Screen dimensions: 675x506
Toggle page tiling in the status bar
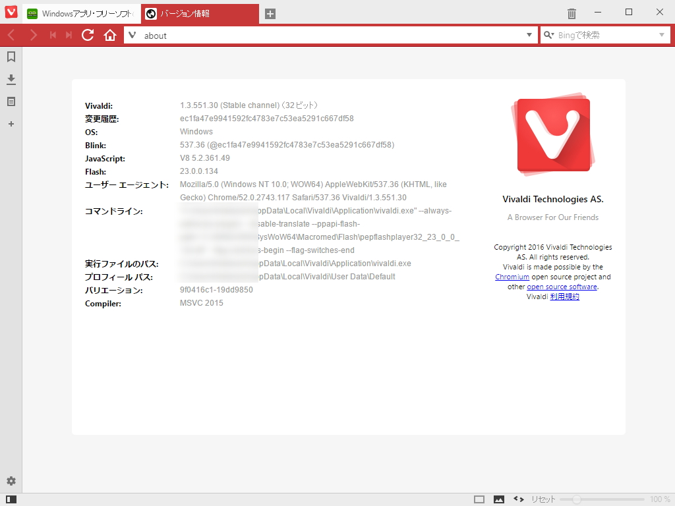(479, 499)
